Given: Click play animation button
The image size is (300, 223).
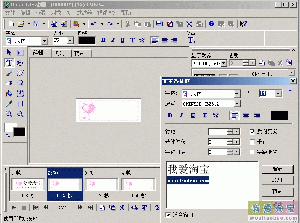Looking at the screenshot, I should coord(13,208).
